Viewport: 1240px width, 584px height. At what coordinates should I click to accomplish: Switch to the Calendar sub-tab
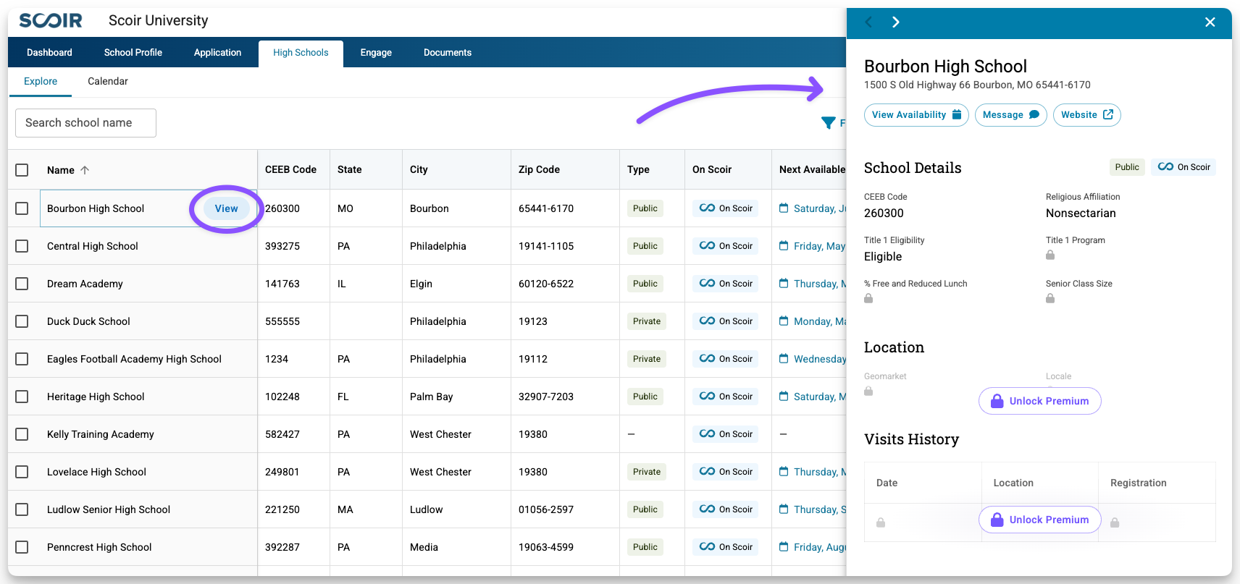[x=108, y=81]
